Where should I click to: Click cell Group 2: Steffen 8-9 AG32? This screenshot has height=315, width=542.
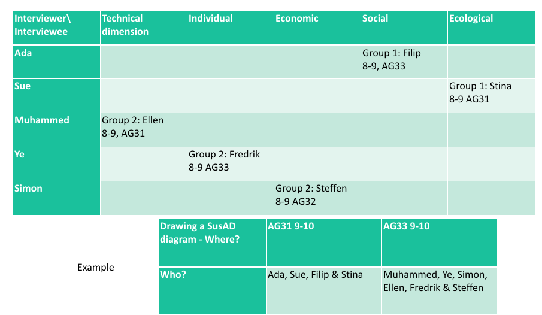pos(317,198)
